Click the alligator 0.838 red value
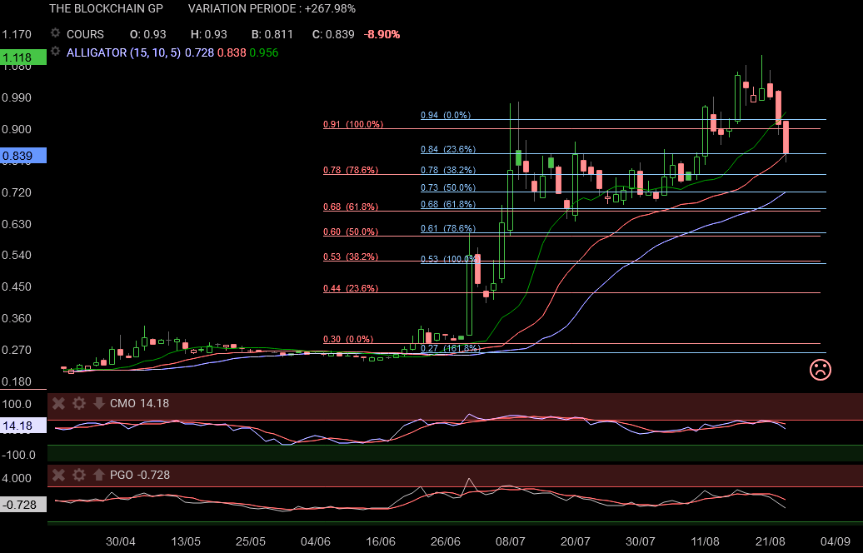 pos(232,52)
